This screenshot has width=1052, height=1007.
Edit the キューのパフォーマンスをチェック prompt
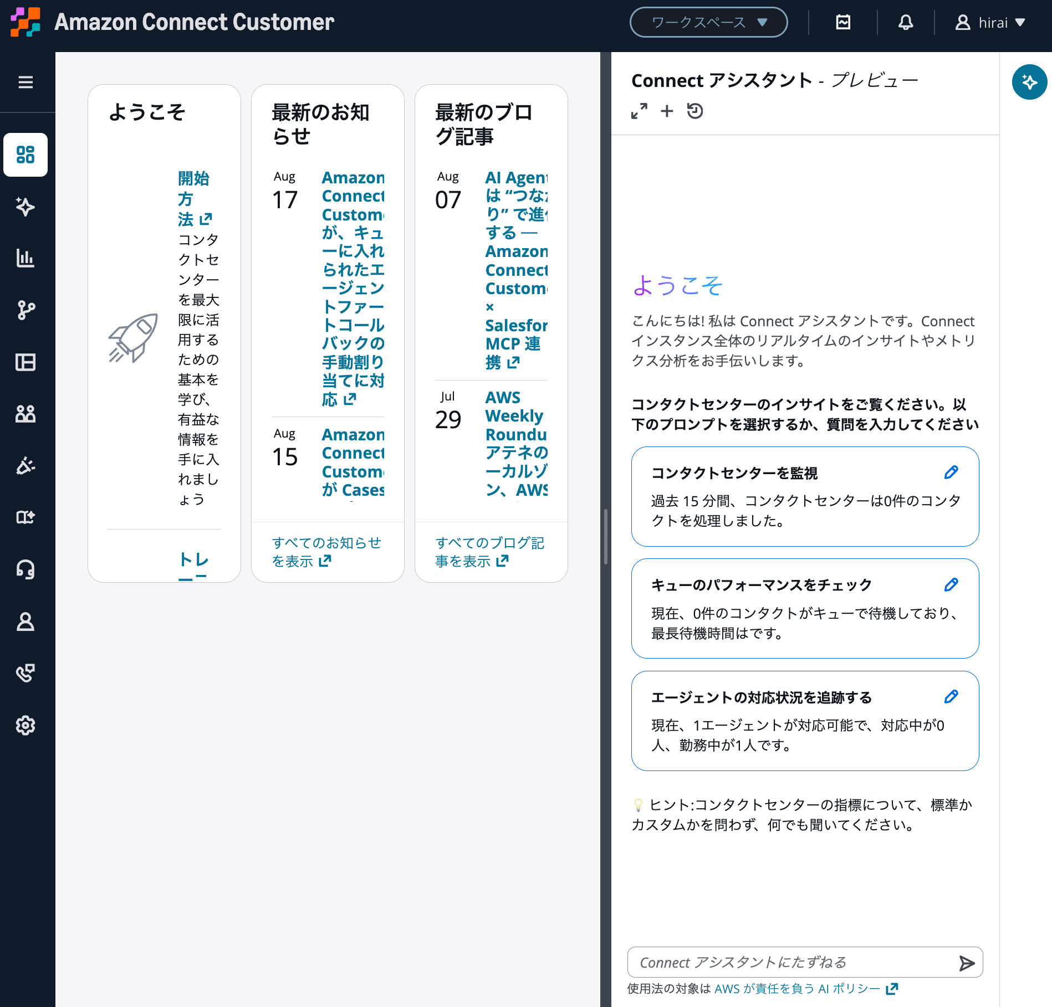(951, 585)
